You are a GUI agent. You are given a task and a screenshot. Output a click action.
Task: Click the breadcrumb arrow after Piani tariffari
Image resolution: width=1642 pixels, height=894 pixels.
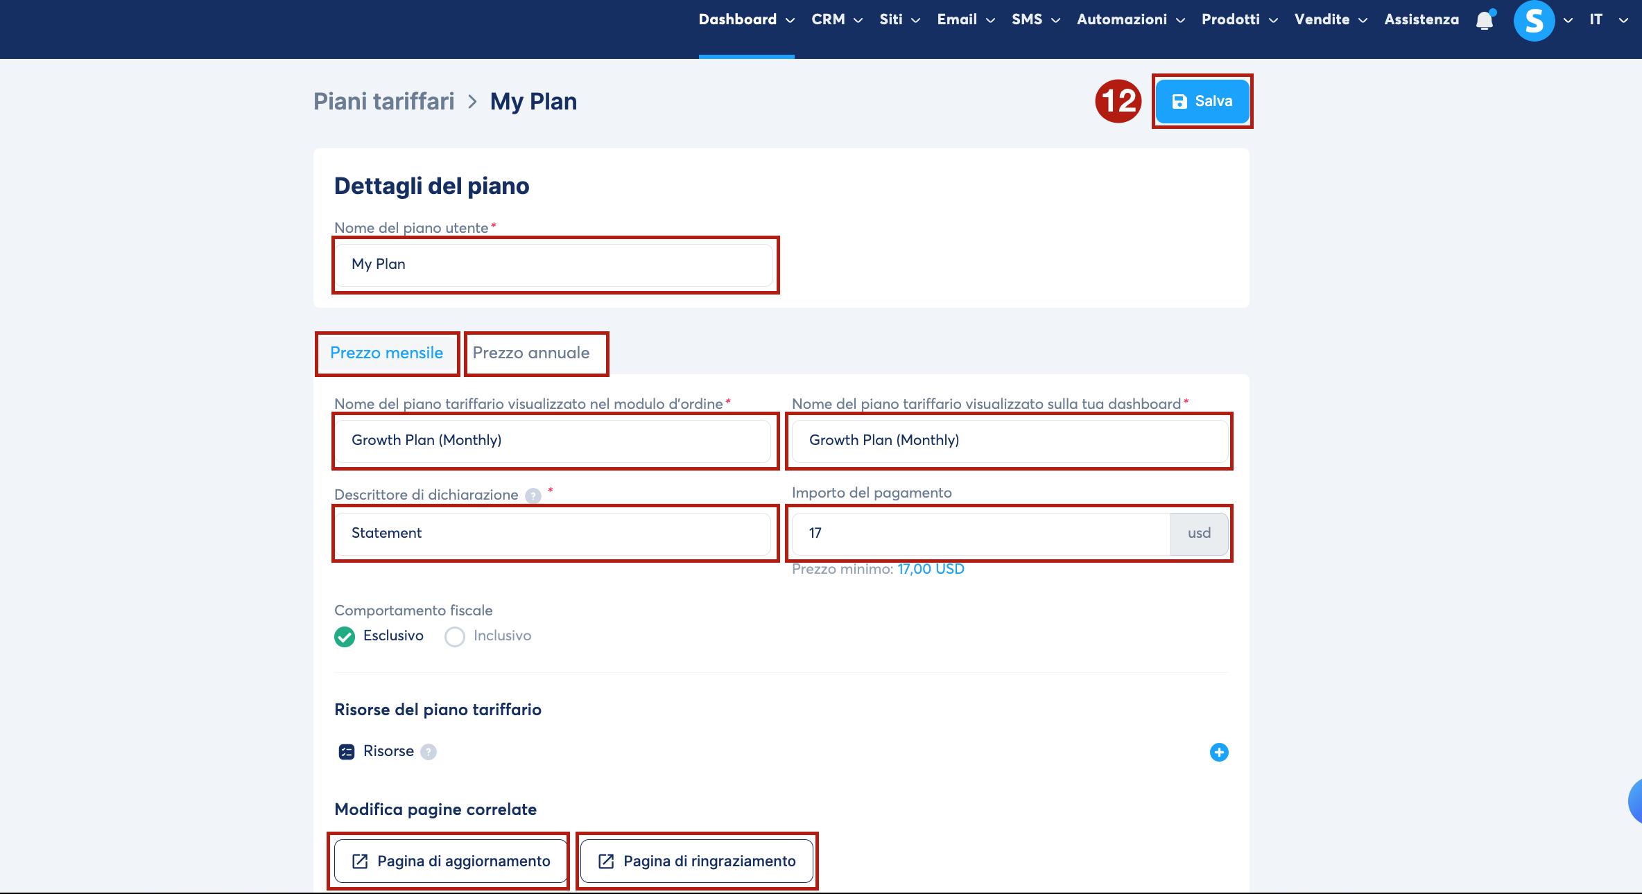tap(472, 102)
